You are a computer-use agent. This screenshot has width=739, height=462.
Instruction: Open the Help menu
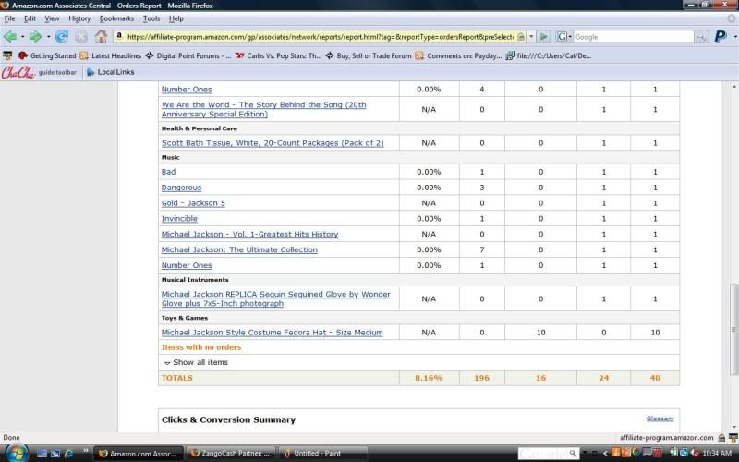point(176,18)
